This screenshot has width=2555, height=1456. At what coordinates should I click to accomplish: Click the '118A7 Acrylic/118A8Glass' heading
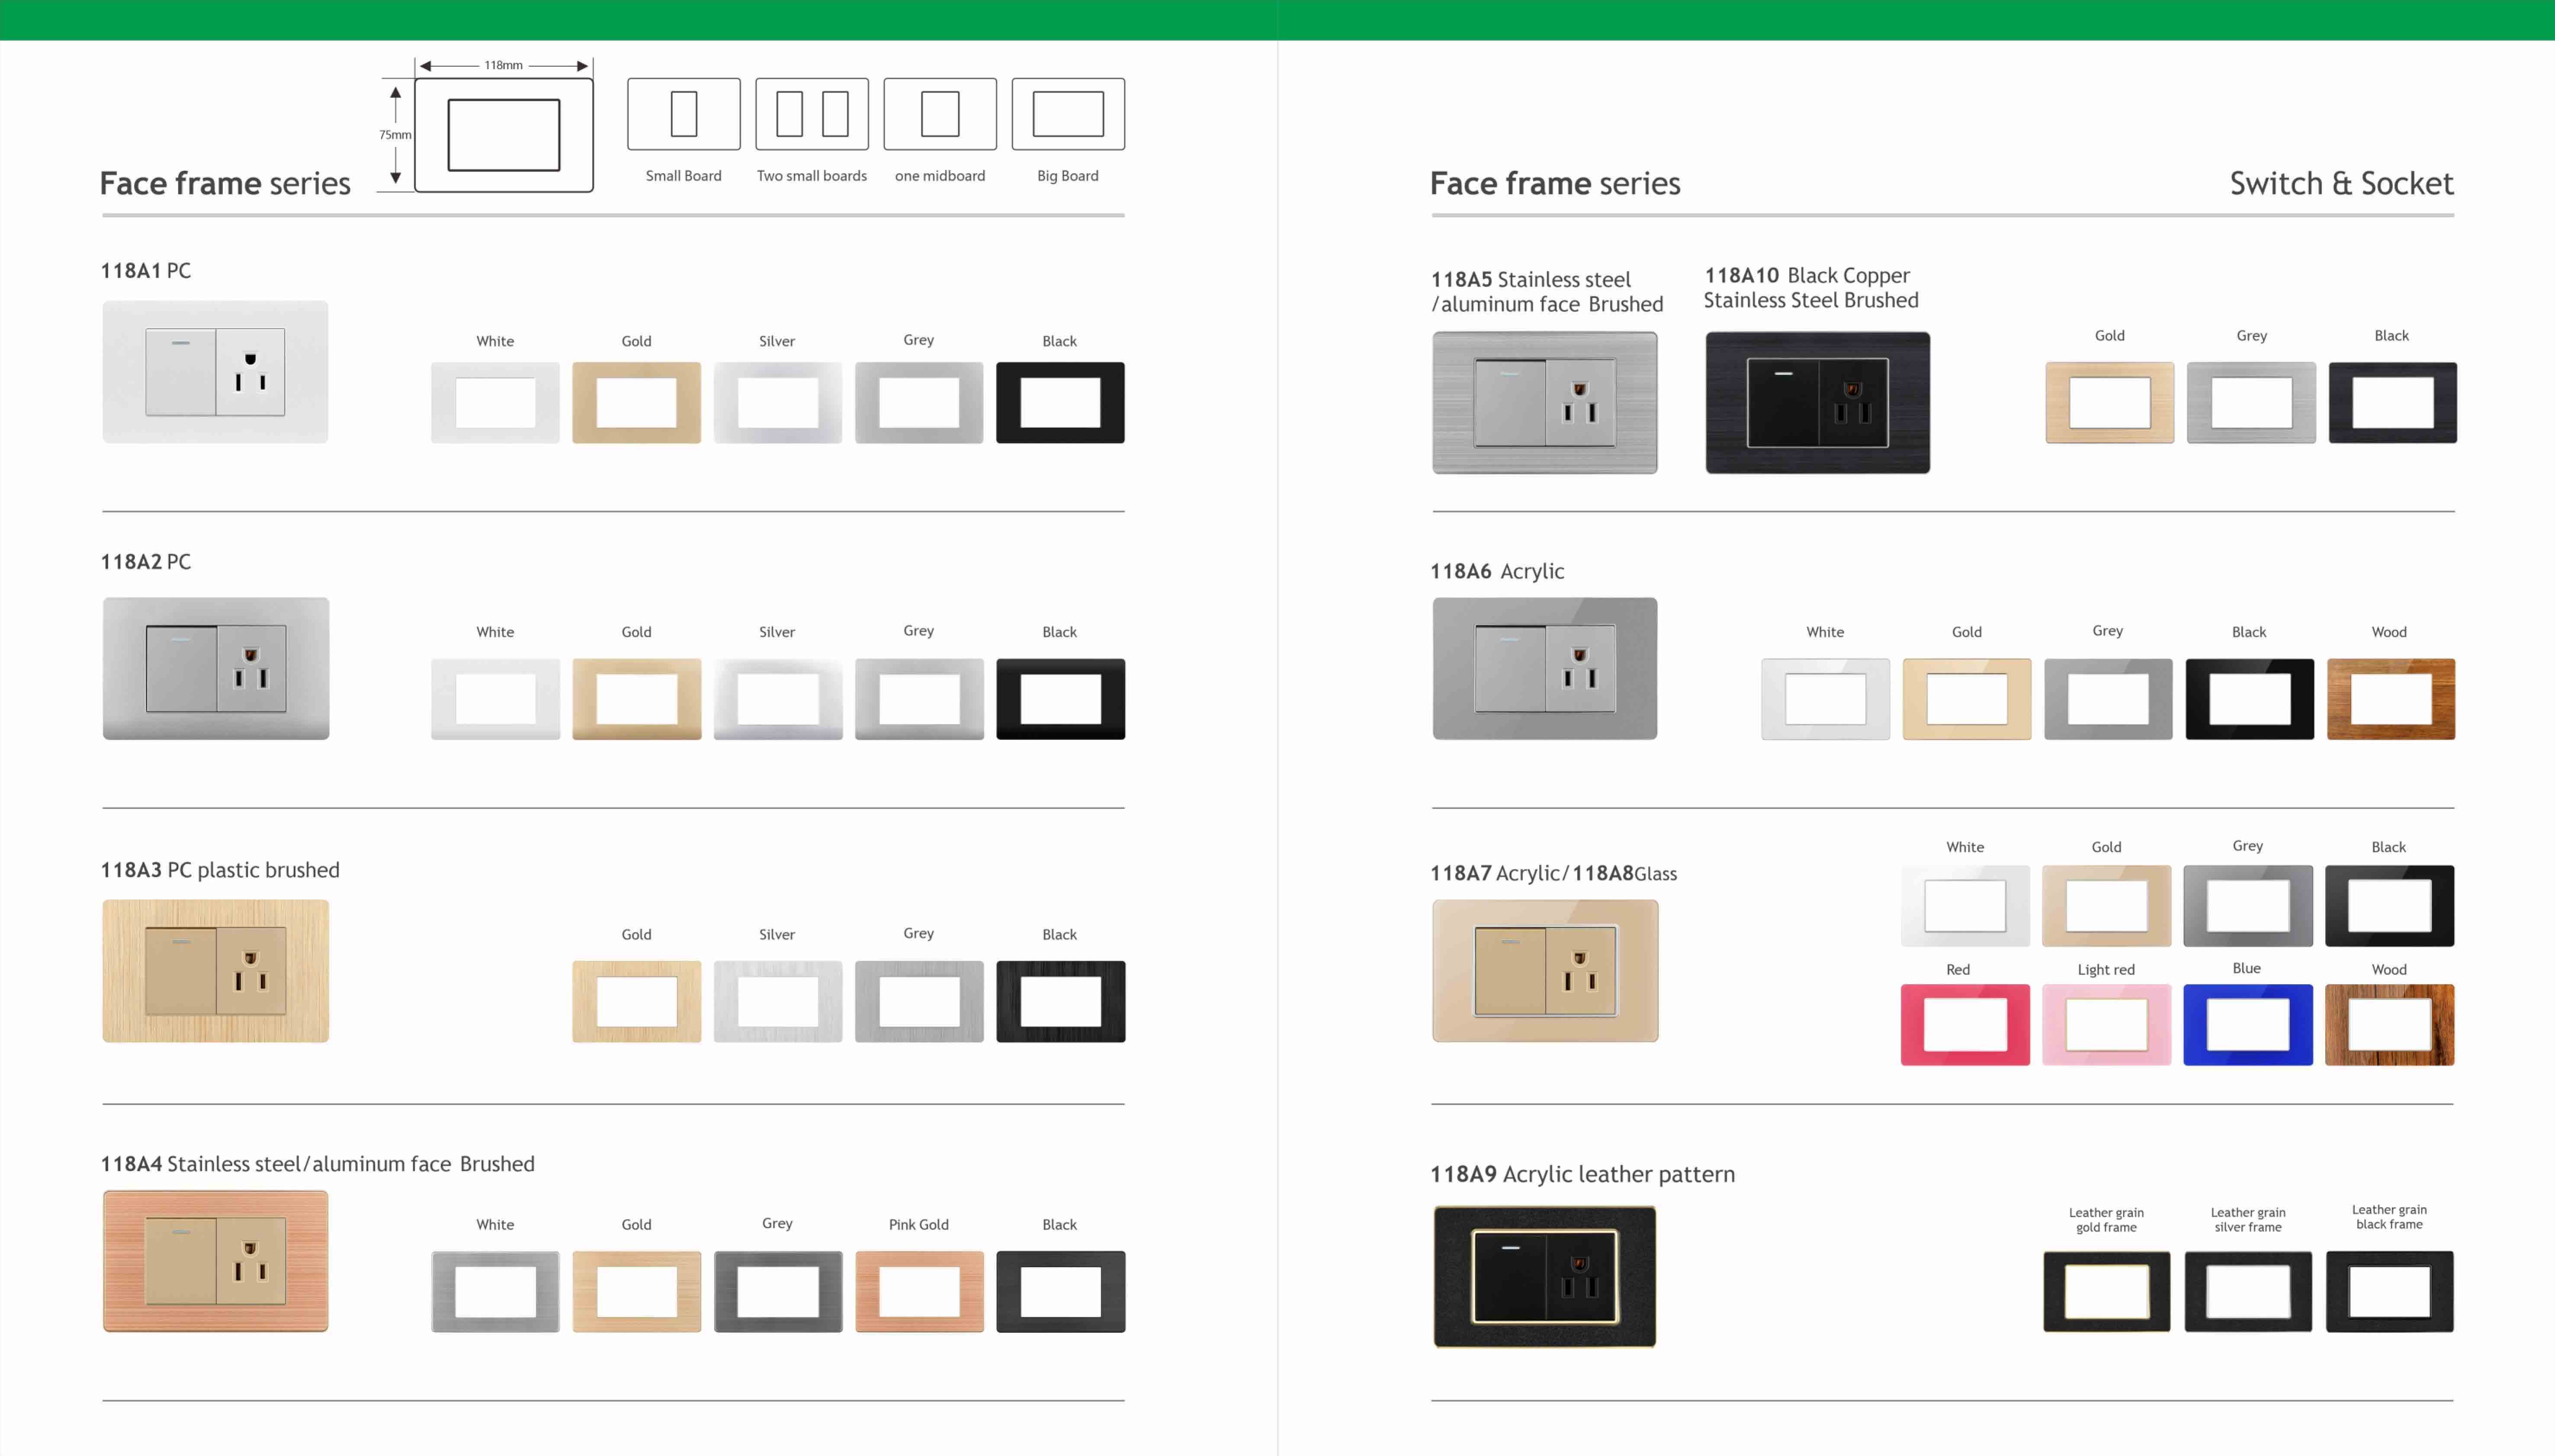1554,873
